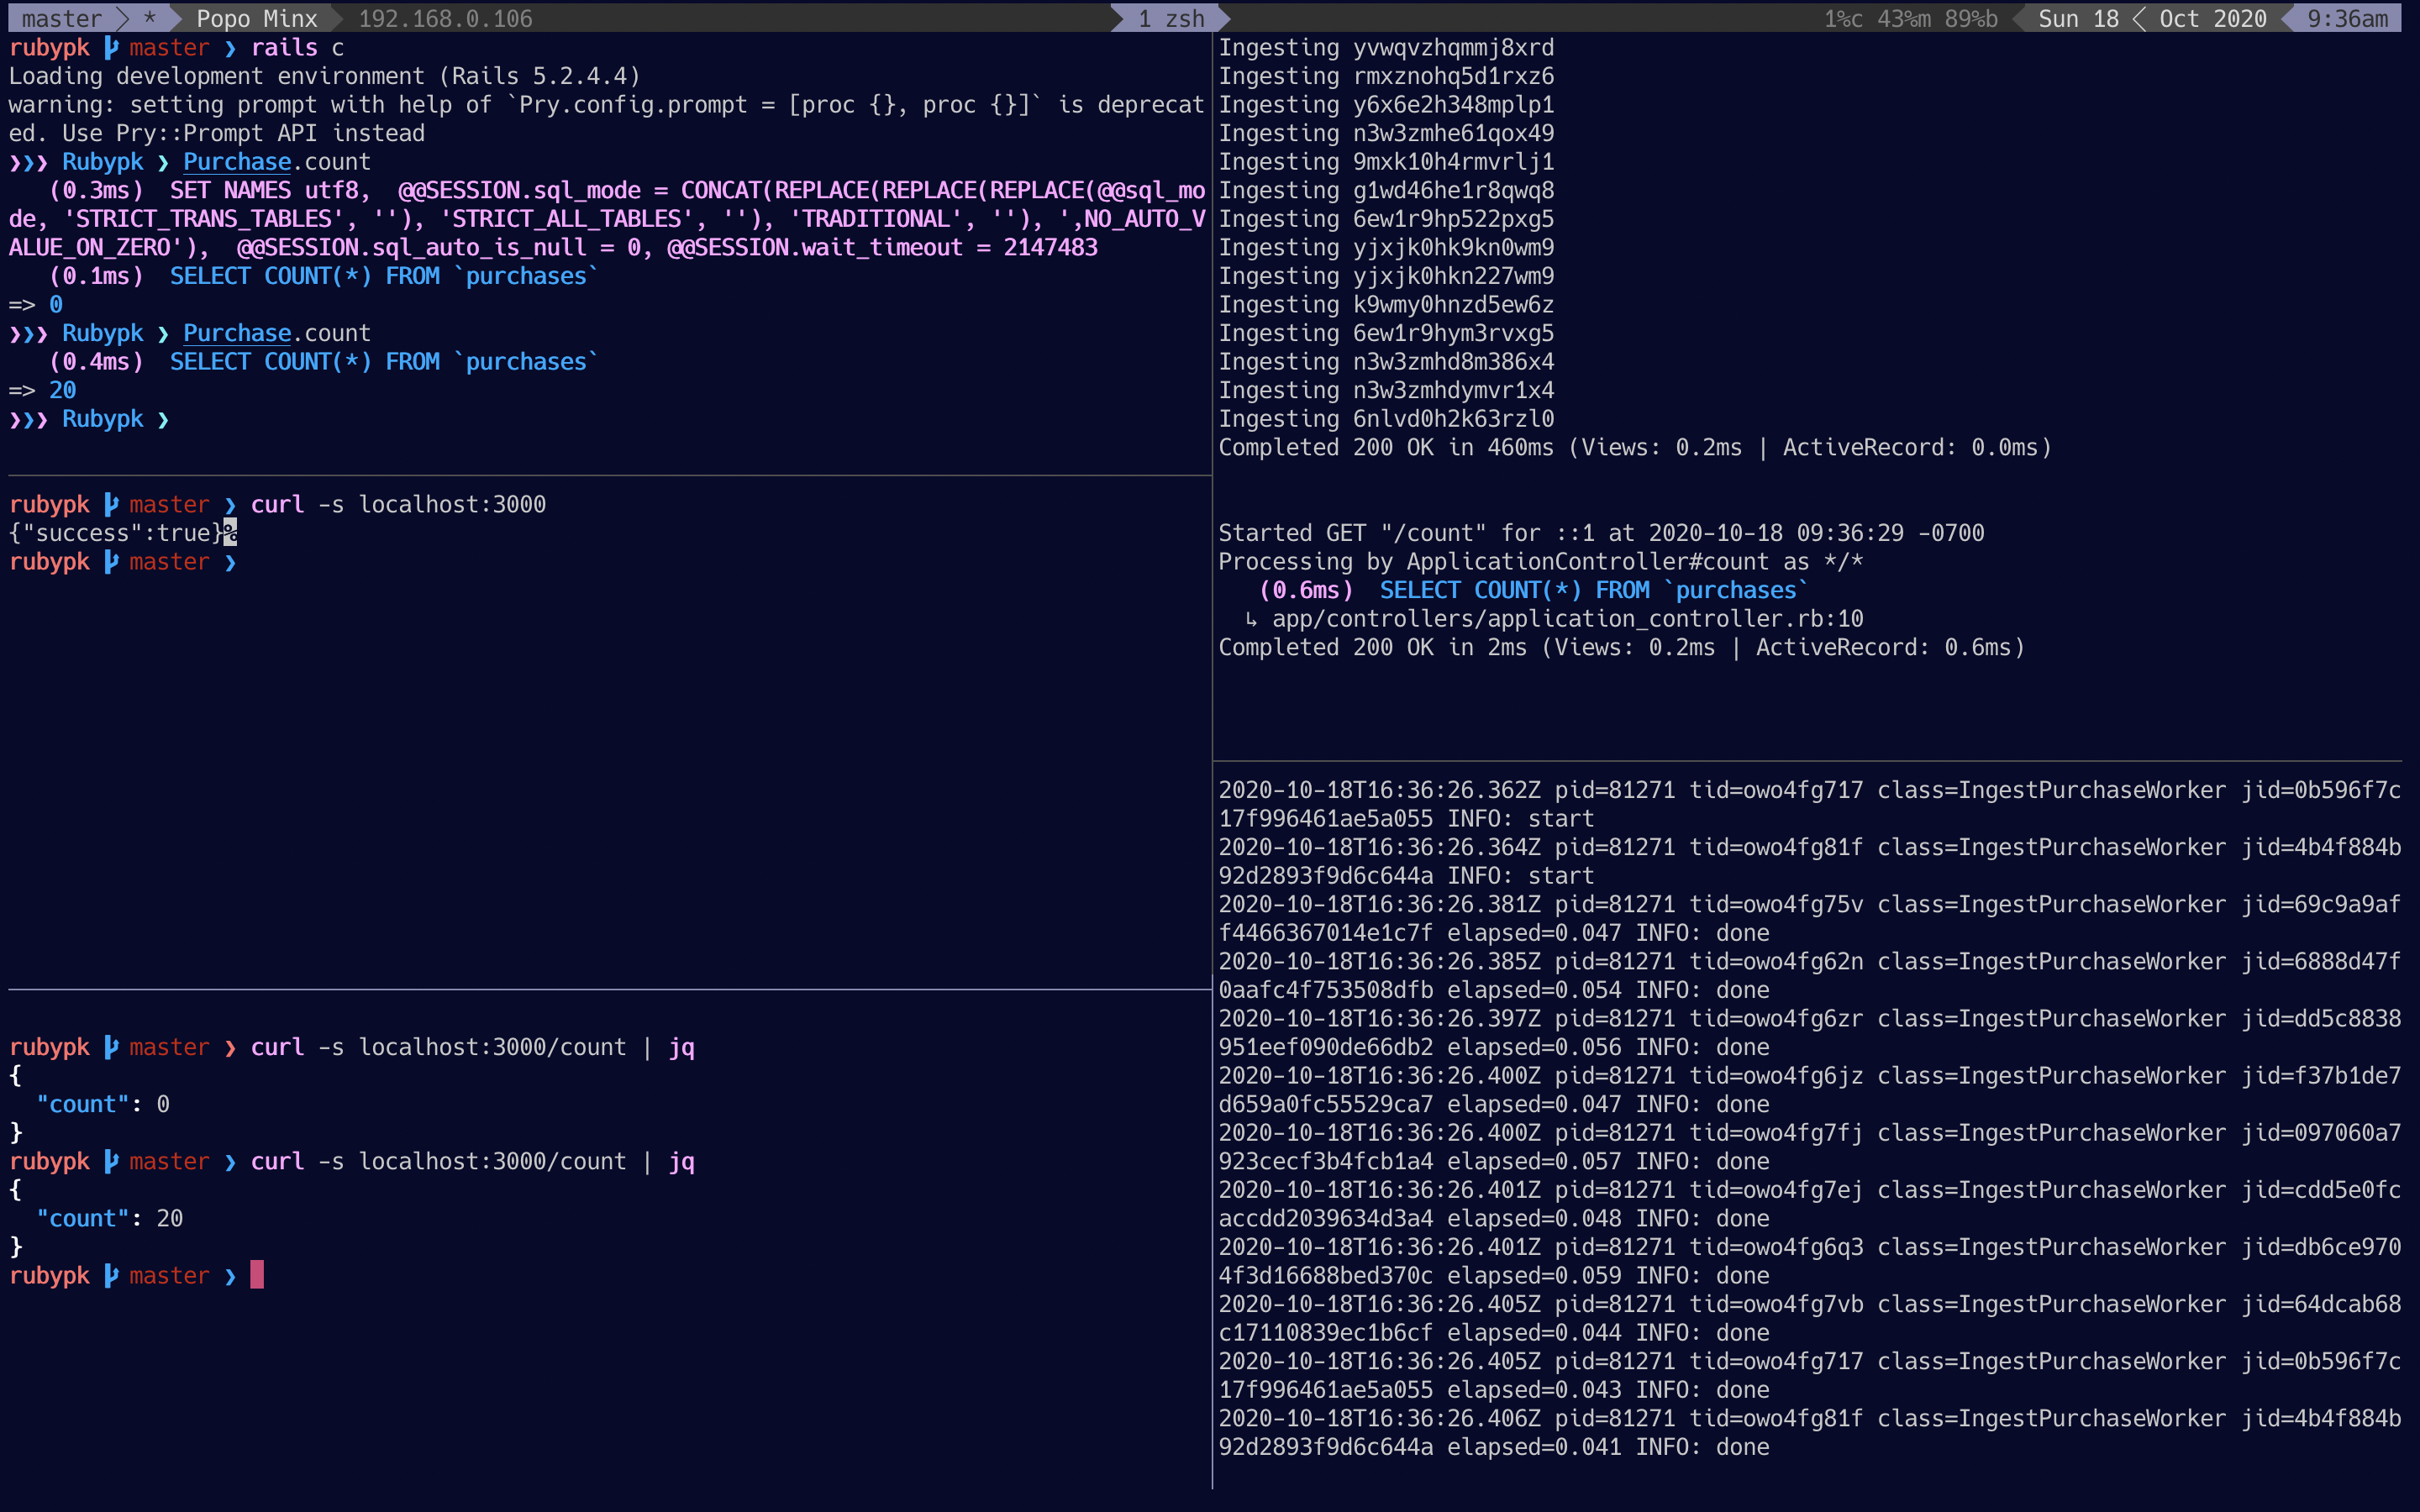Click the "count": 20 JSON output line
2420x1512 pixels.
click(110, 1218)
